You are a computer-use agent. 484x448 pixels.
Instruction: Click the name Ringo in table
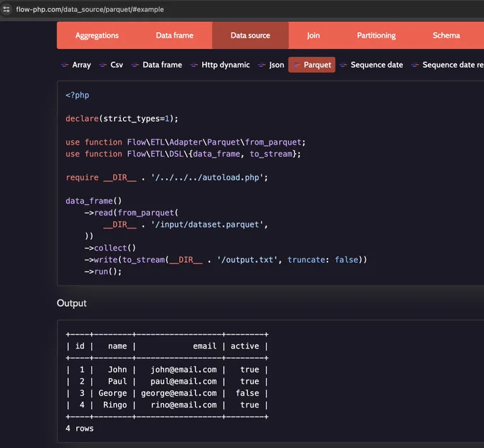pos(115,405)
